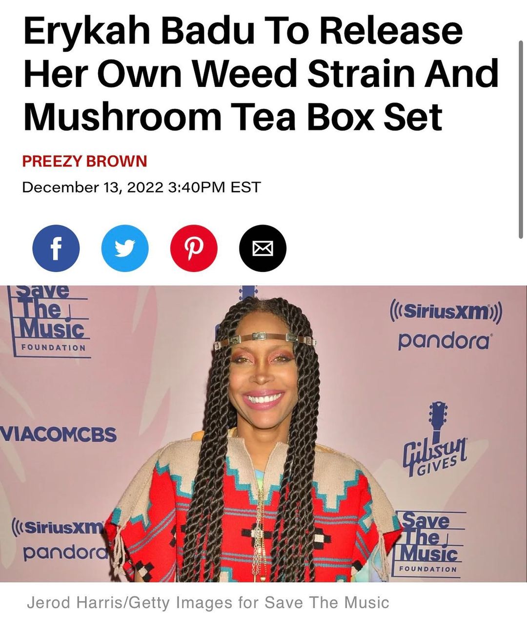527x617 pixels.
Task: Tweet this article via Twitter icon
Action: (x=125, y=248)
